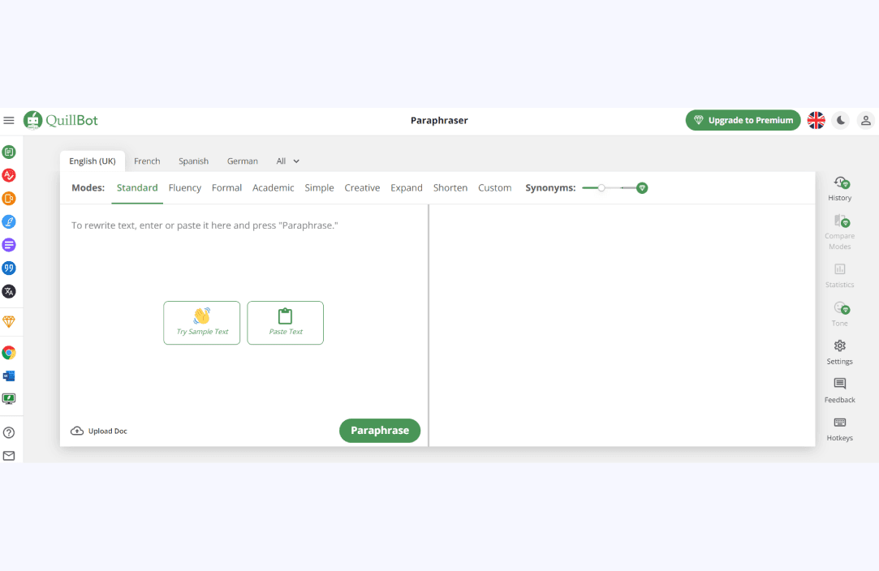Click the Upload Doc button

click(x=99, y=431)
